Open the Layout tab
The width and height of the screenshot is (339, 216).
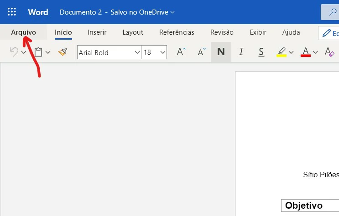coord(133,32)
